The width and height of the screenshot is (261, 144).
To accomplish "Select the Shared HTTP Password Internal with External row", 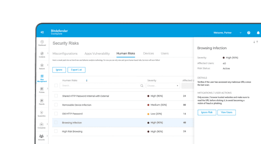I will (x=123, y=96).
